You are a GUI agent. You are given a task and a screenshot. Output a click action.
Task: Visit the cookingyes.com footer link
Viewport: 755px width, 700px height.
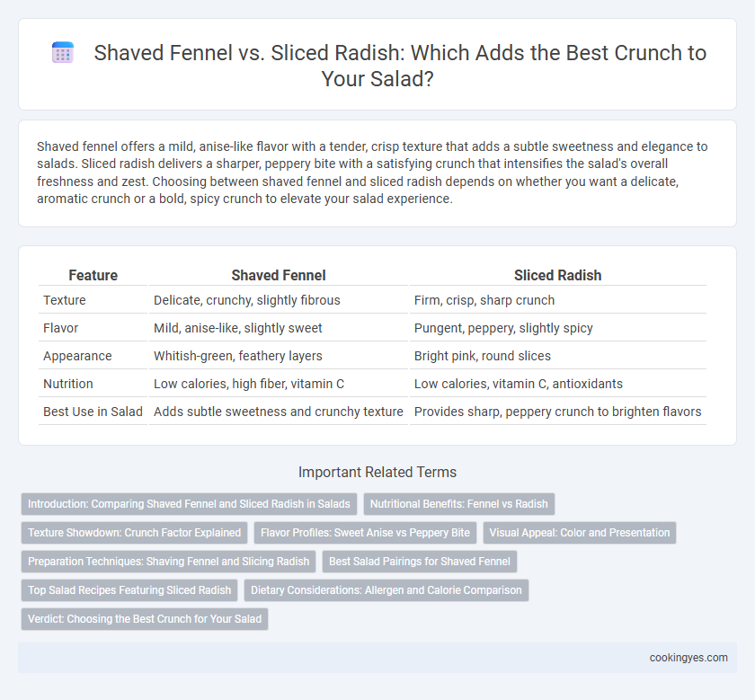pyautogui.click(x=688, y=658)
